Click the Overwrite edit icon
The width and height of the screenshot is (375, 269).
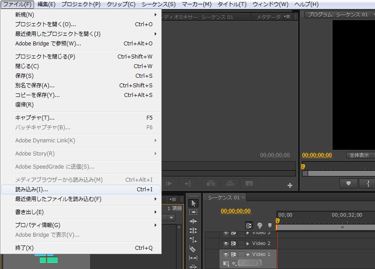(x=230, y=183)
